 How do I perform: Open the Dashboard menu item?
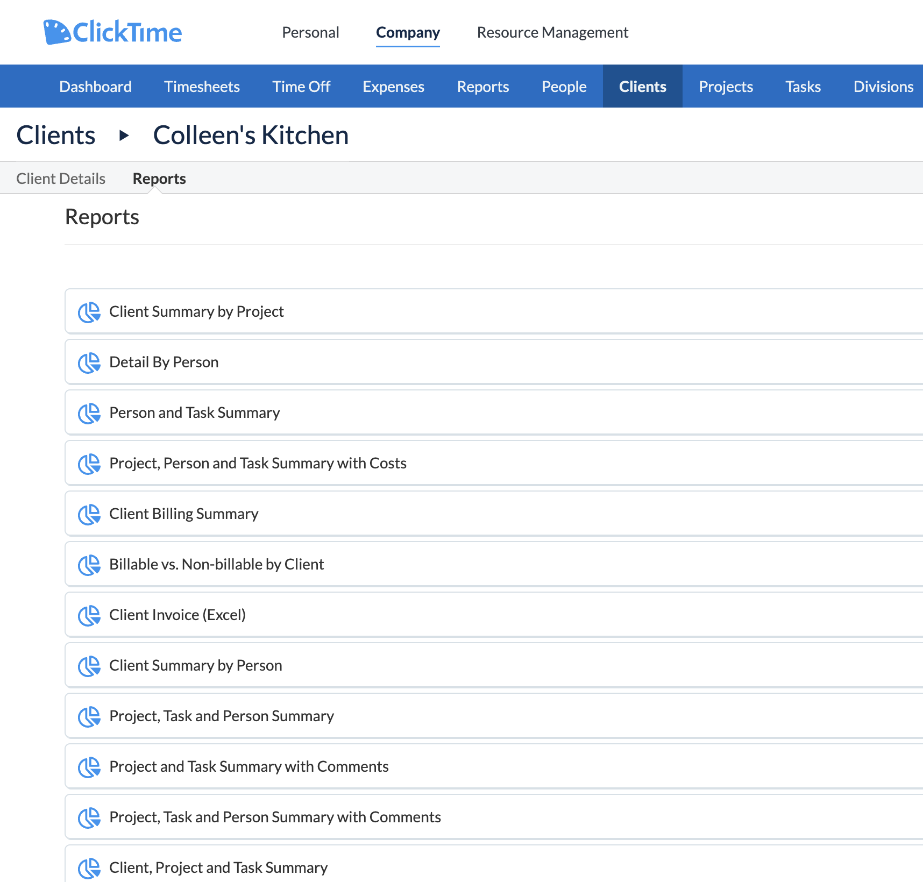pos(95,87)
